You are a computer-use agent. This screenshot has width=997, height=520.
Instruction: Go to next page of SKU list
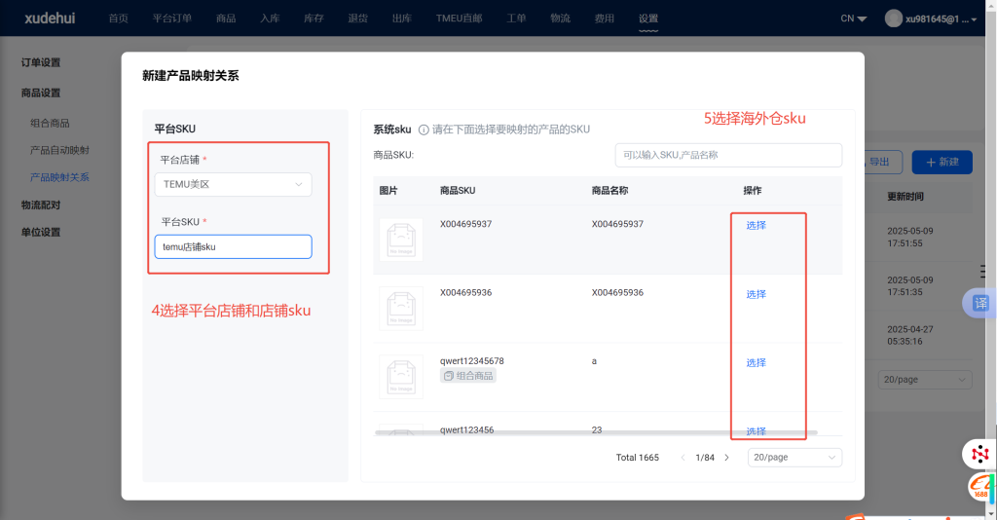(726, 458)
